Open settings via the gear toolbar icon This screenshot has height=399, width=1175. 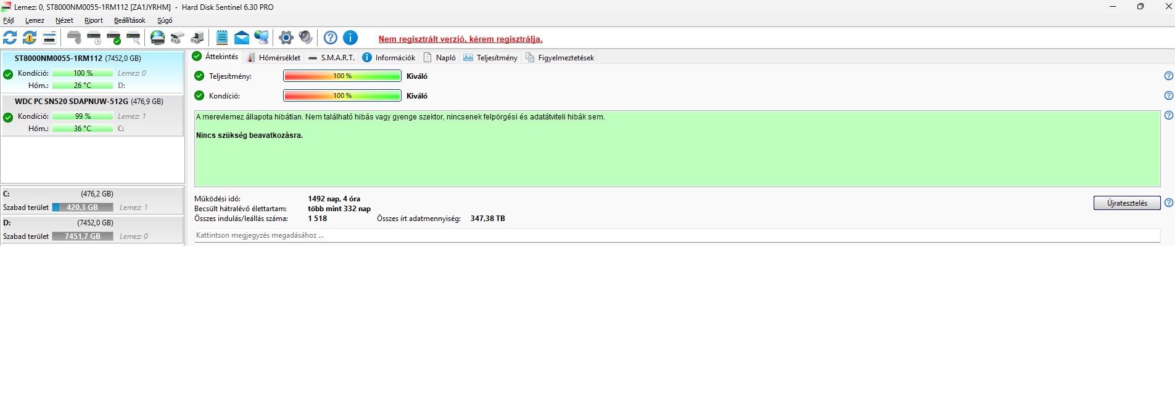(286, 38)
